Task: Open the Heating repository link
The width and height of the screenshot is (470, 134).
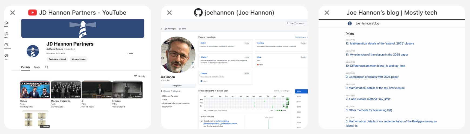Action: [x=260, y=43]
